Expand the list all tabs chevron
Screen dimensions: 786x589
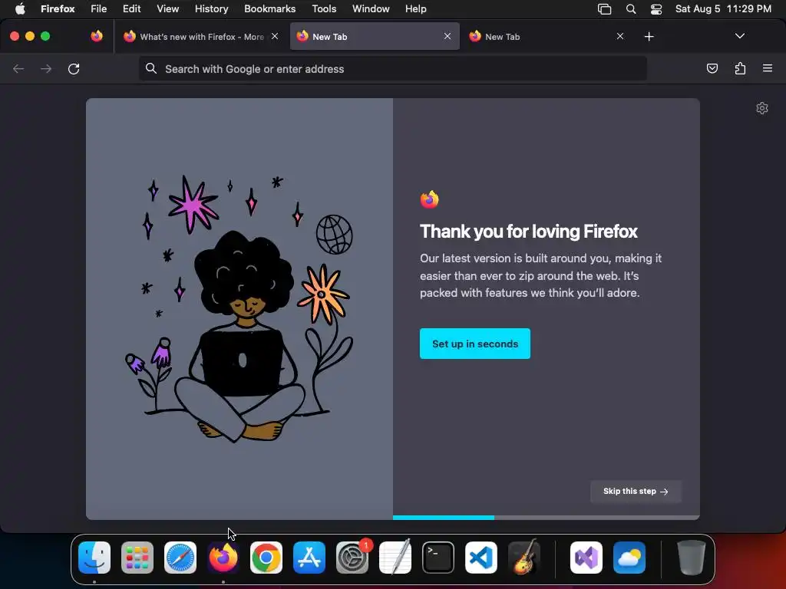pyautogui.click(x=739, y=36)
